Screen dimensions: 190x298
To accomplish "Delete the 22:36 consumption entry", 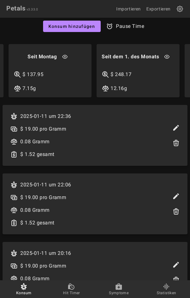I will 176,143.
